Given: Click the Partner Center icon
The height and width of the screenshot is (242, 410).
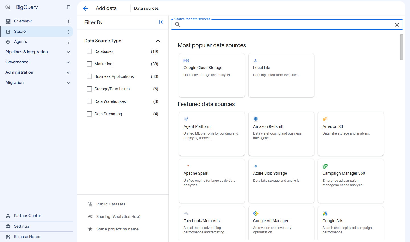Looking at the screenshot, I should (x=8, y=216).
